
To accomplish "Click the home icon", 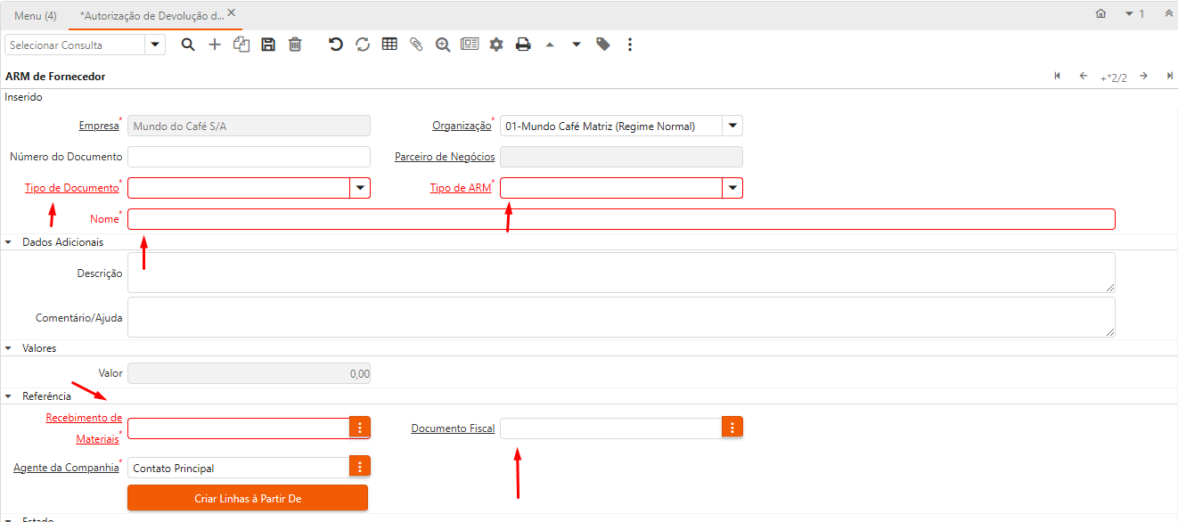I will coord(1100,14).
